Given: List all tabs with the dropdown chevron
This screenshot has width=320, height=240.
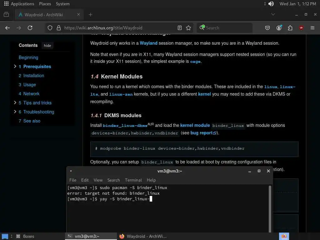Looking at the screenshot, I should coord(273,14).
